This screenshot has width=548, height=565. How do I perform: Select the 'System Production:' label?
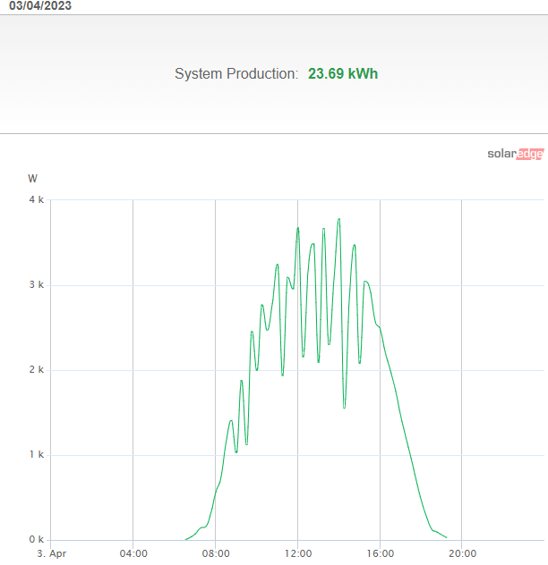(x=236, y=74)
